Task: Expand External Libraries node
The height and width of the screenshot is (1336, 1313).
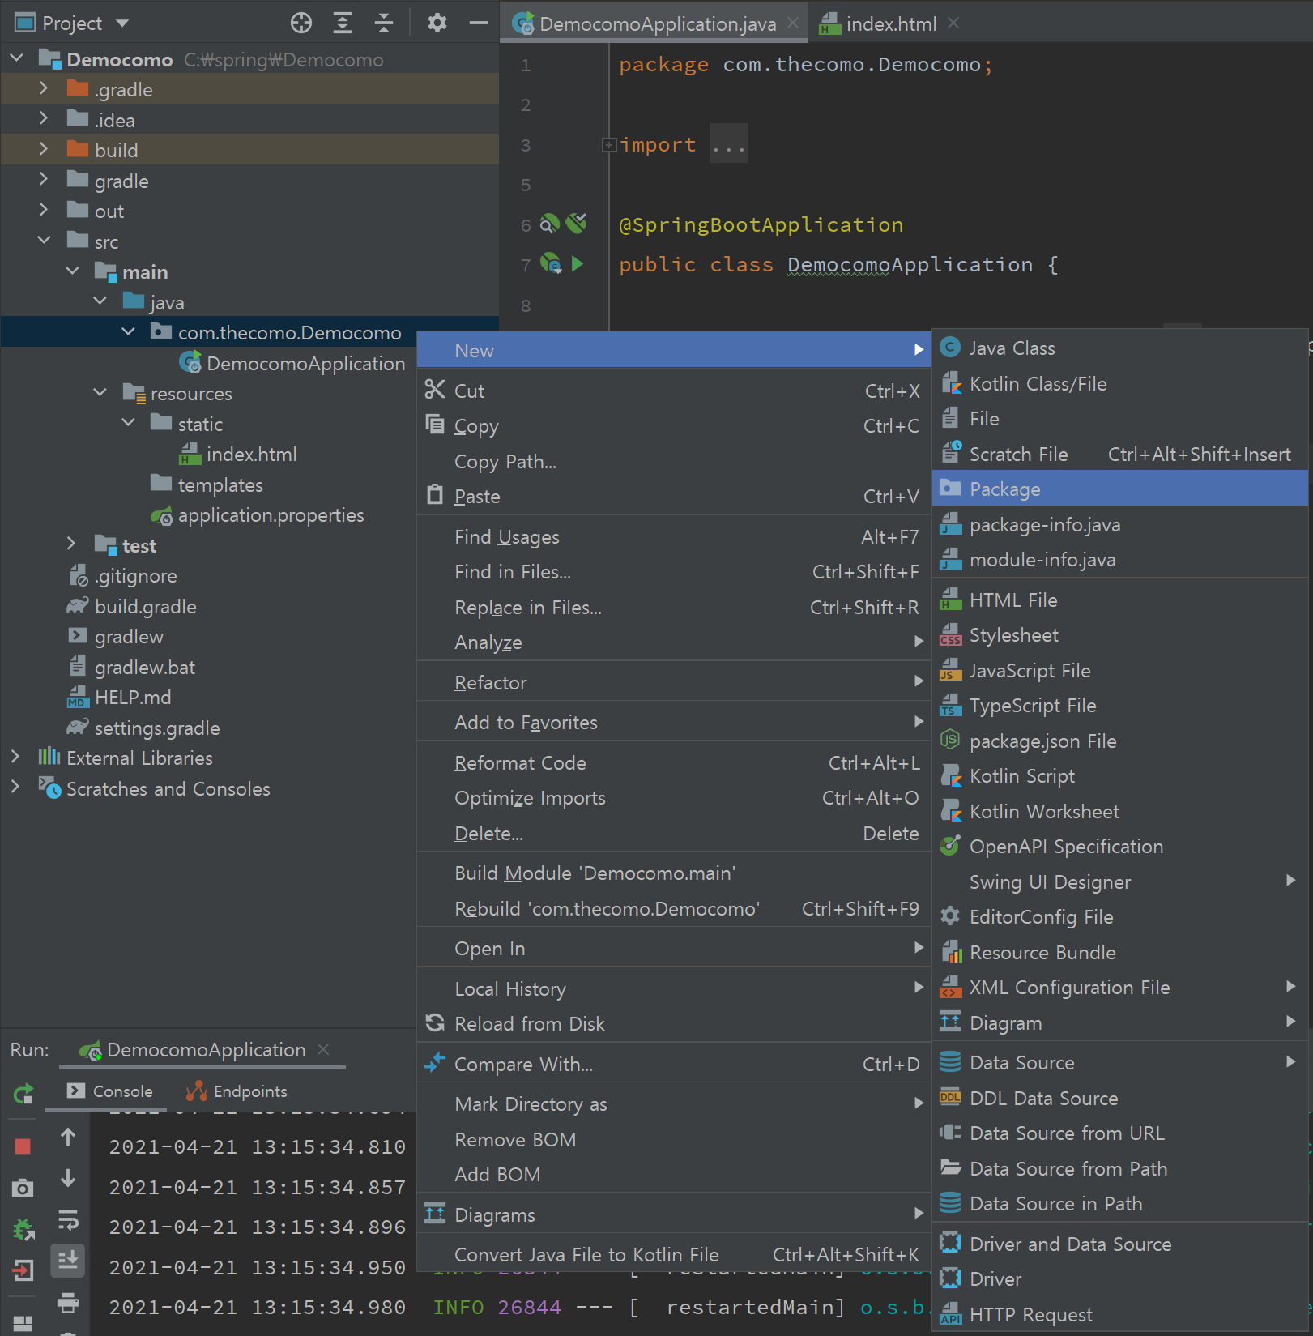Action: pos(15,758)
